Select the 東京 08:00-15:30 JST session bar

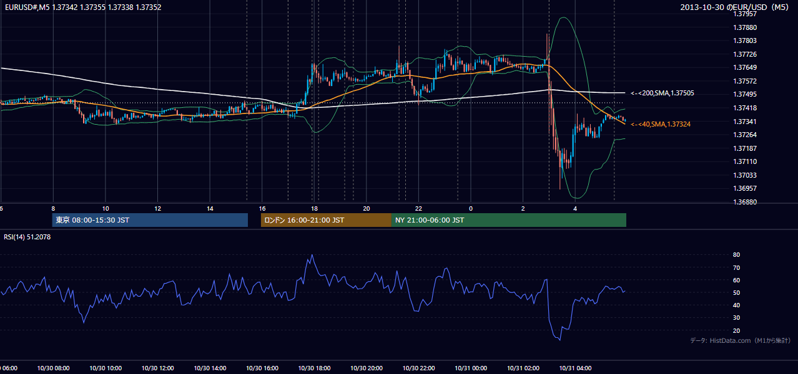(x=150, y=220)
